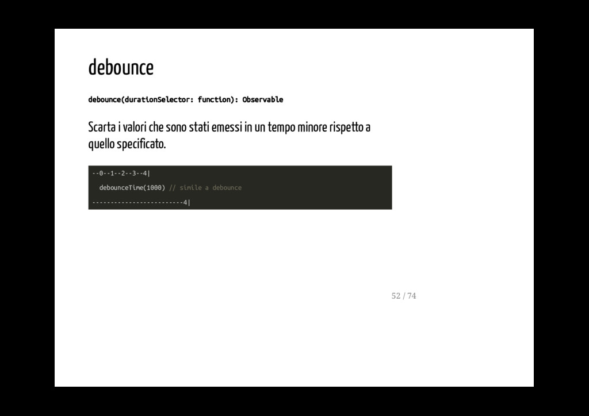Click the output line ending in '4|'

coord(141,203)
